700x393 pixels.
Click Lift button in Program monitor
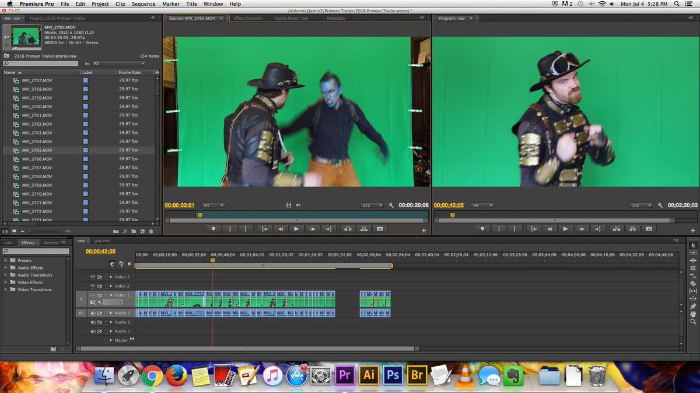pos(617,229)
